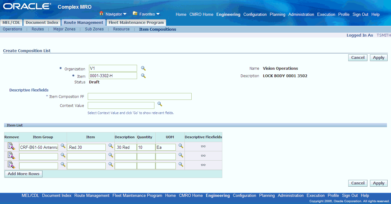Expand the Navigator dropdown
391x204 pixels.
(125, 14)
